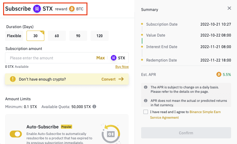Viewport: 237px width, 144px height.
Task: Click the BTC reward icon in header
Action: click(72, 9)
